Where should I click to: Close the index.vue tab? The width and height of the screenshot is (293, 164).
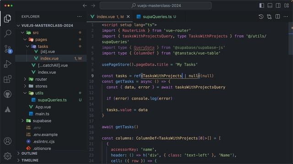point(128,16)
